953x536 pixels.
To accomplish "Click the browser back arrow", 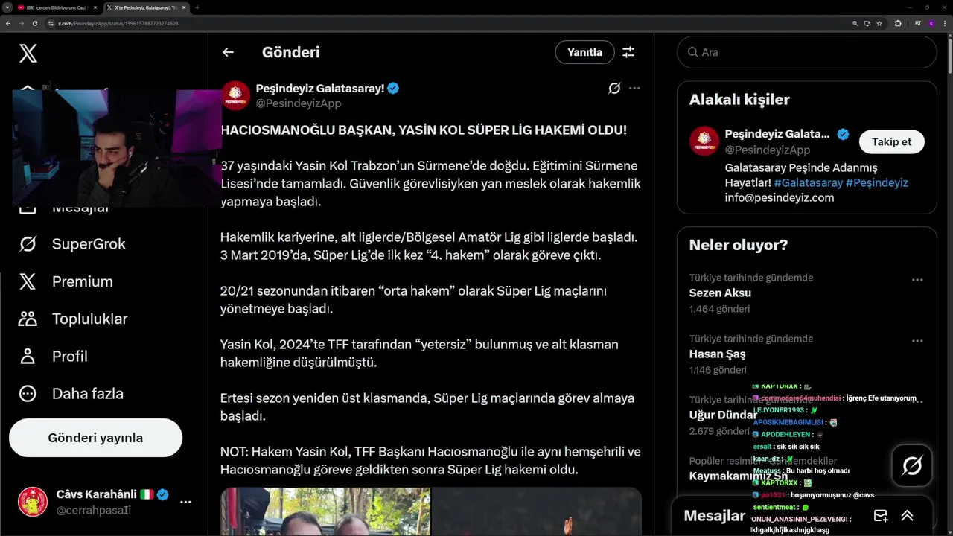I will [8, 23].
